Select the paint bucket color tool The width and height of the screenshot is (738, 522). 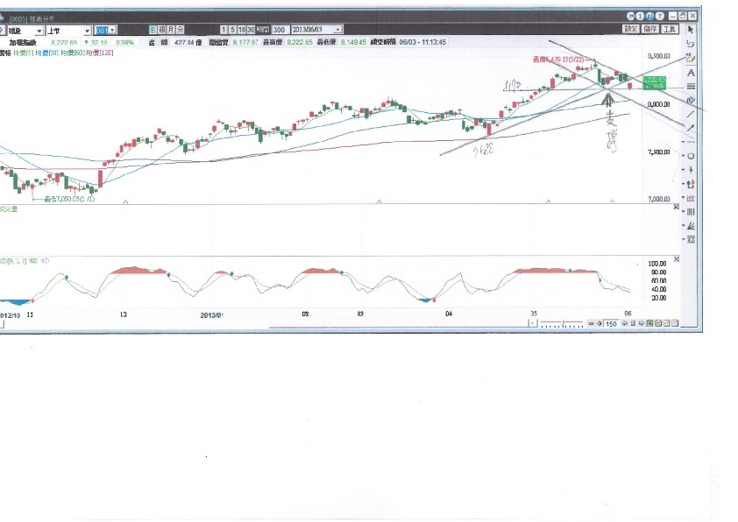click(691, 100)
